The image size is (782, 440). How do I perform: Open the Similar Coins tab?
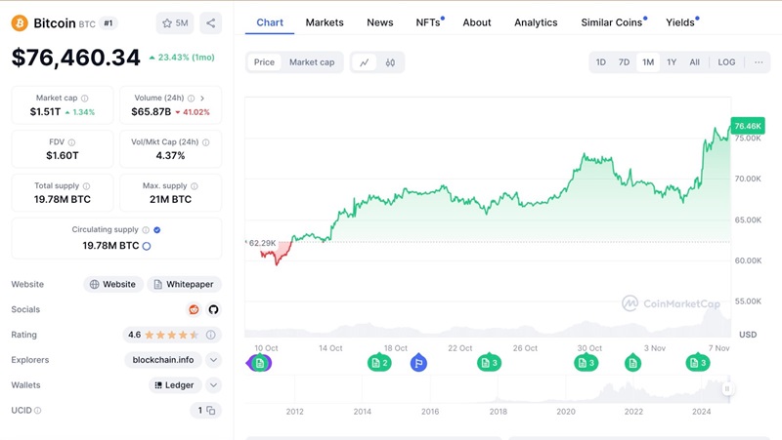click(613, 22)
